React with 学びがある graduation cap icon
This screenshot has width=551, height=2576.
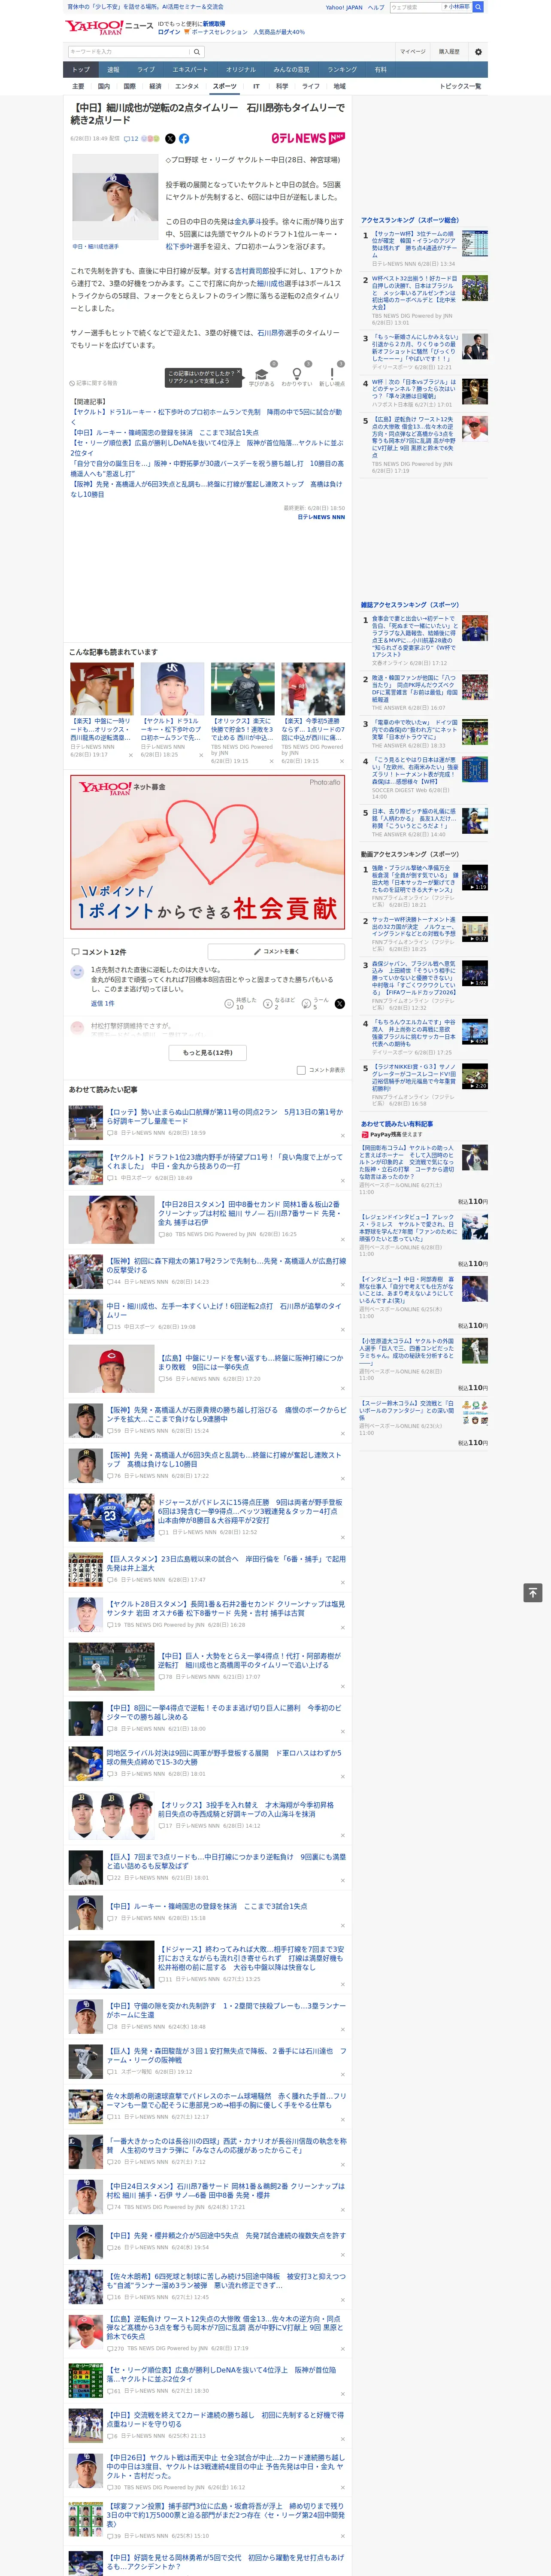262,375
